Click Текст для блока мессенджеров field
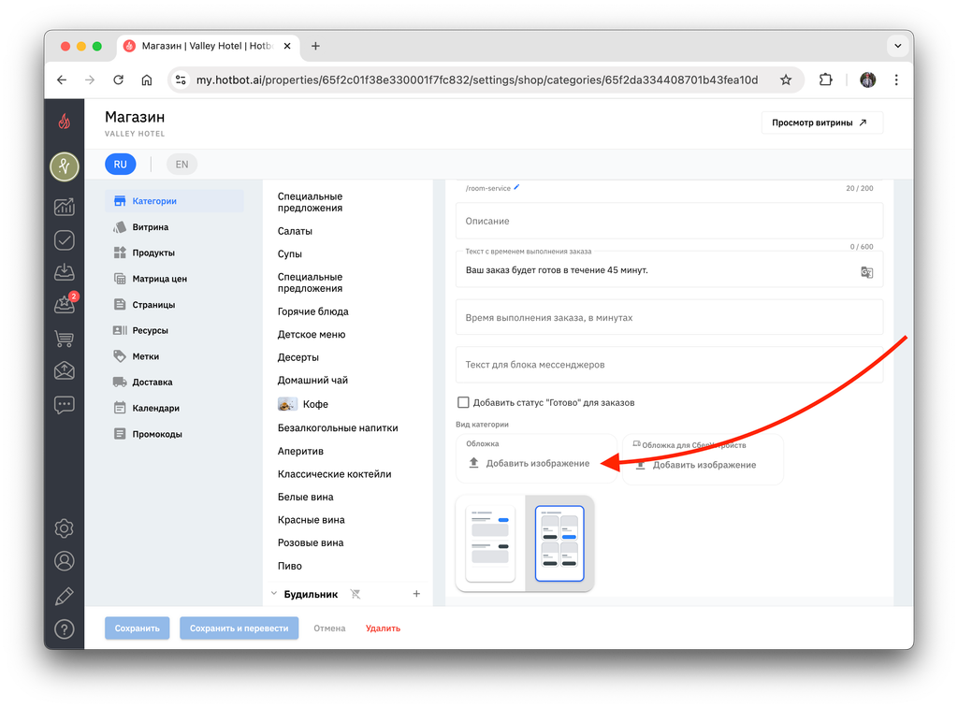Image resolution: width=958 pixels, height=708 pixels. tap(669, 365)
